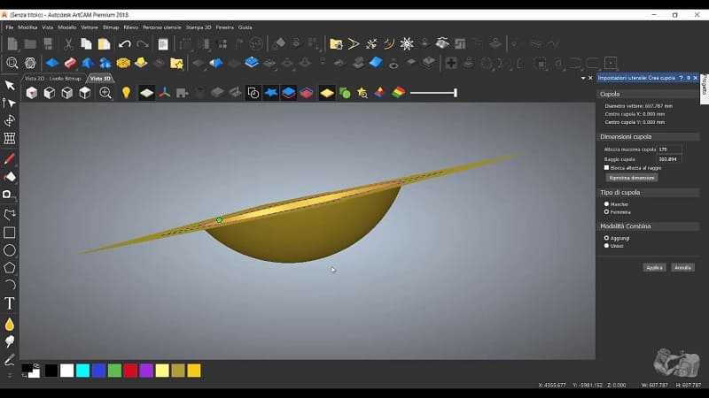
Task: Select the circle drawing tool
Action: coord(10,250)
